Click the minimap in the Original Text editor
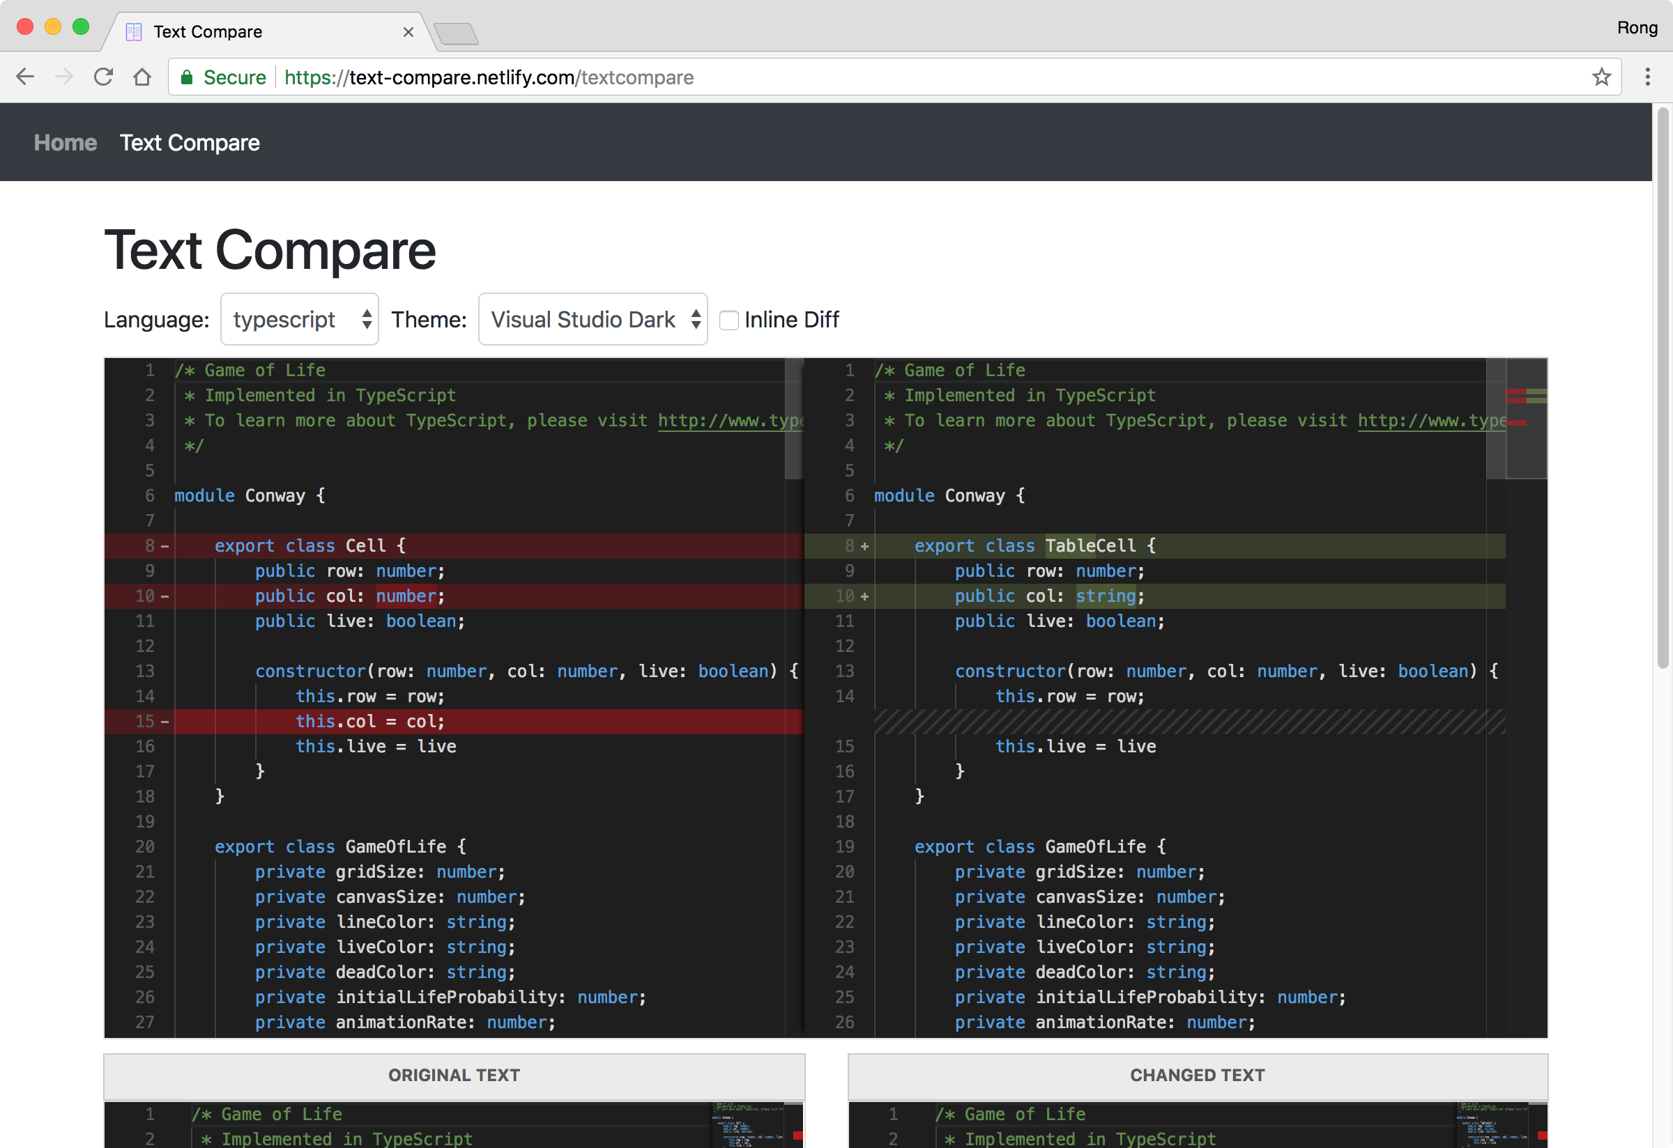This screenshot has width=1673, height=1148. [x=749, y=1125]
